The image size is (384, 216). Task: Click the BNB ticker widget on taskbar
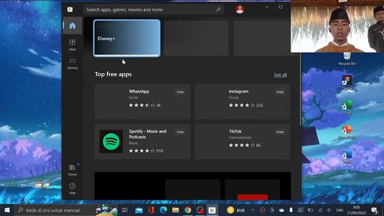coord(236,210)
